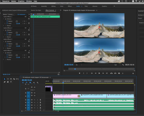This screenshot has width=144, height=116.
Task: Toggle Level stopwatch under Audio Effects 2
Action: pyautogui.click(x=7, y=35)
